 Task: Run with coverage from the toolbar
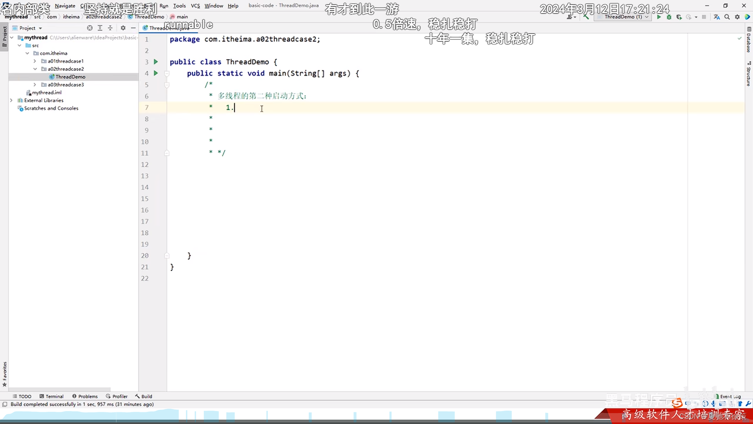[x=679, y=17]
